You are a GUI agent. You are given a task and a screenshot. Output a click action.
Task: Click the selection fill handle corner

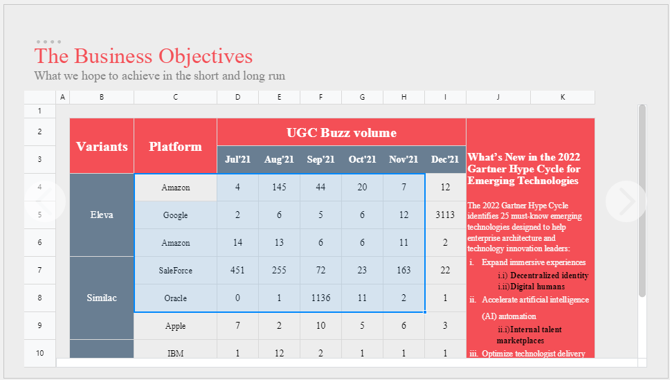click(425, 312)
